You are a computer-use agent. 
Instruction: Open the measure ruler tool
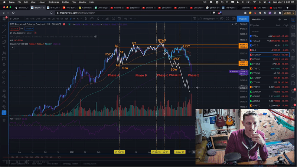[x=4, y=72]
